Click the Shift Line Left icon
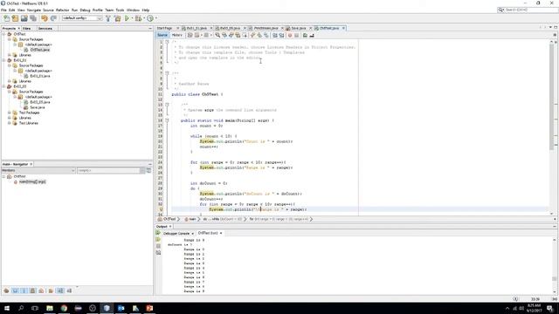The width and height of the screenshot is (559, 314). [x=275, y=35]
